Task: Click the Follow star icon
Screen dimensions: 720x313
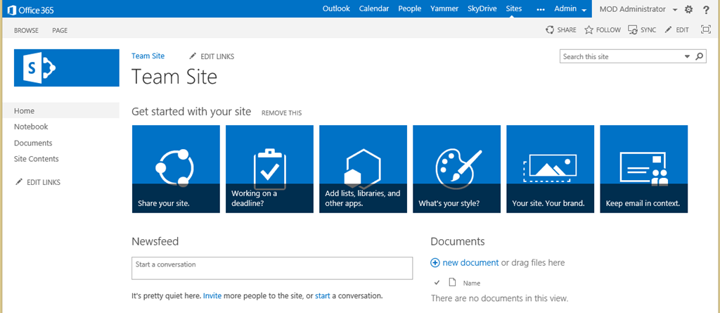Action: click(x=589, y=30)
